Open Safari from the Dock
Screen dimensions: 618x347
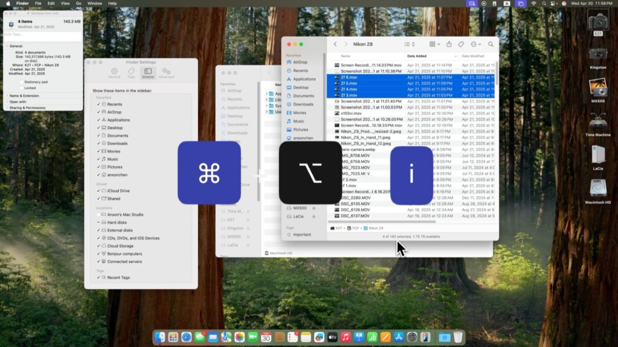click(x=186, y=337)
